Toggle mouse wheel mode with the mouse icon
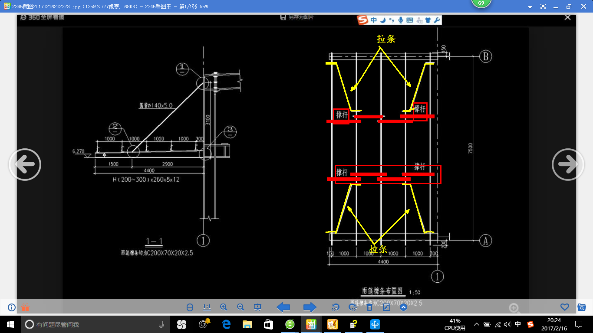This screenshot has height=333, width=593. [190, 307]
